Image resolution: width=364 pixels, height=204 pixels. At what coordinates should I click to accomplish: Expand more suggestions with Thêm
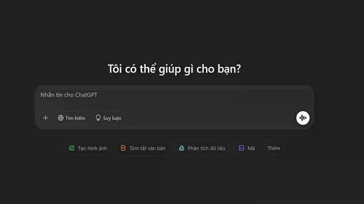coord(274,148)
